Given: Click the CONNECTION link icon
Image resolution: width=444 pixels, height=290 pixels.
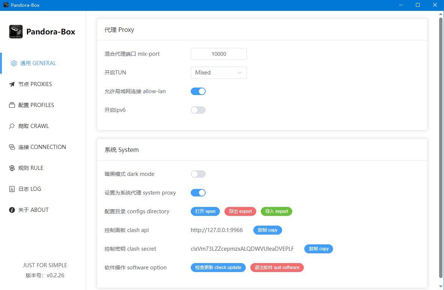Looking at the screenshot, I should click(12, 147).
